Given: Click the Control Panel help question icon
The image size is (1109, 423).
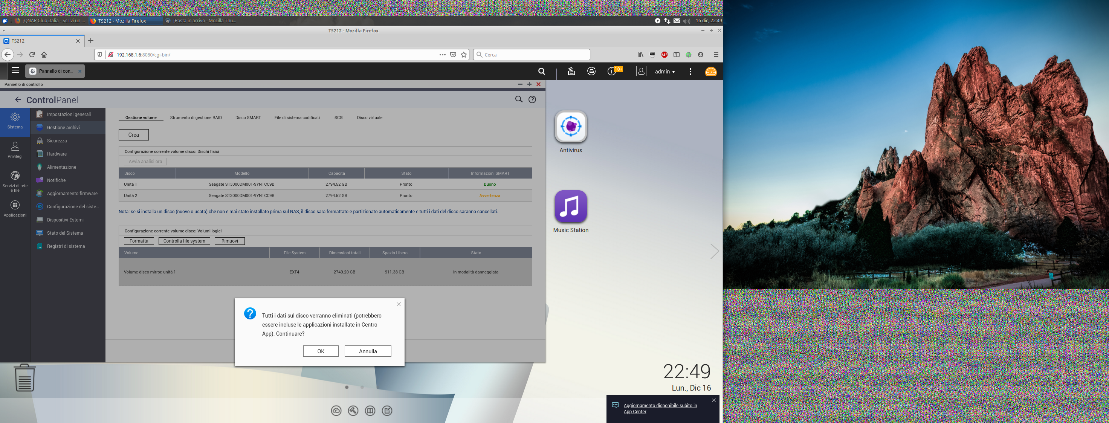Looking at the screenshot, I should click(532, 99).
